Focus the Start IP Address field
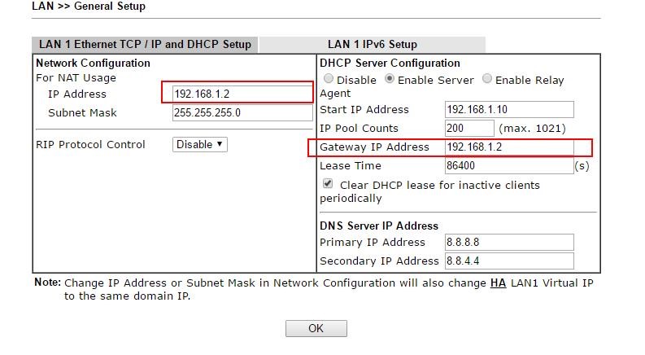This screenshot has width=645, height=355. pyautogui.click(x=509, y=109)
